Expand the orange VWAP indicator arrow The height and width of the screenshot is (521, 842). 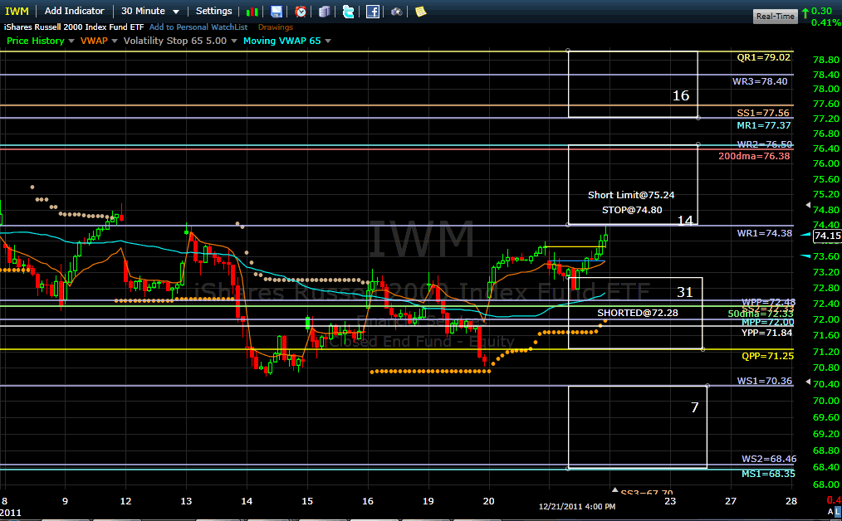(x=115, y=41)
